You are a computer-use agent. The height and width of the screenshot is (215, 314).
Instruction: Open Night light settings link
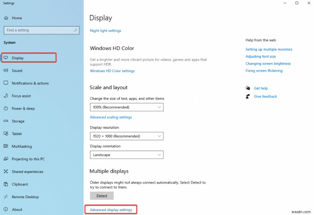pos(105,31)
